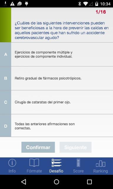Tap the Android back navigation triangle
The height and width of the screenshot is (189, 113).
[24, 182]
